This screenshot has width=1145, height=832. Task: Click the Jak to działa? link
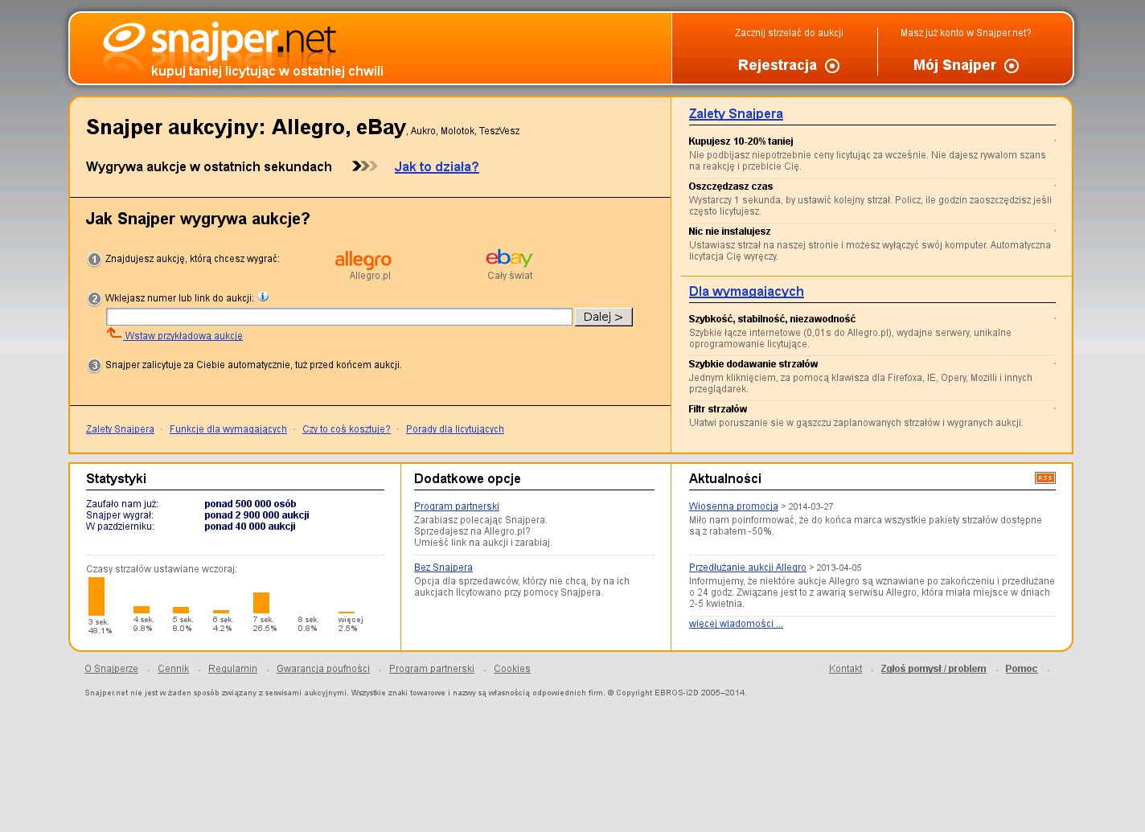437,167
